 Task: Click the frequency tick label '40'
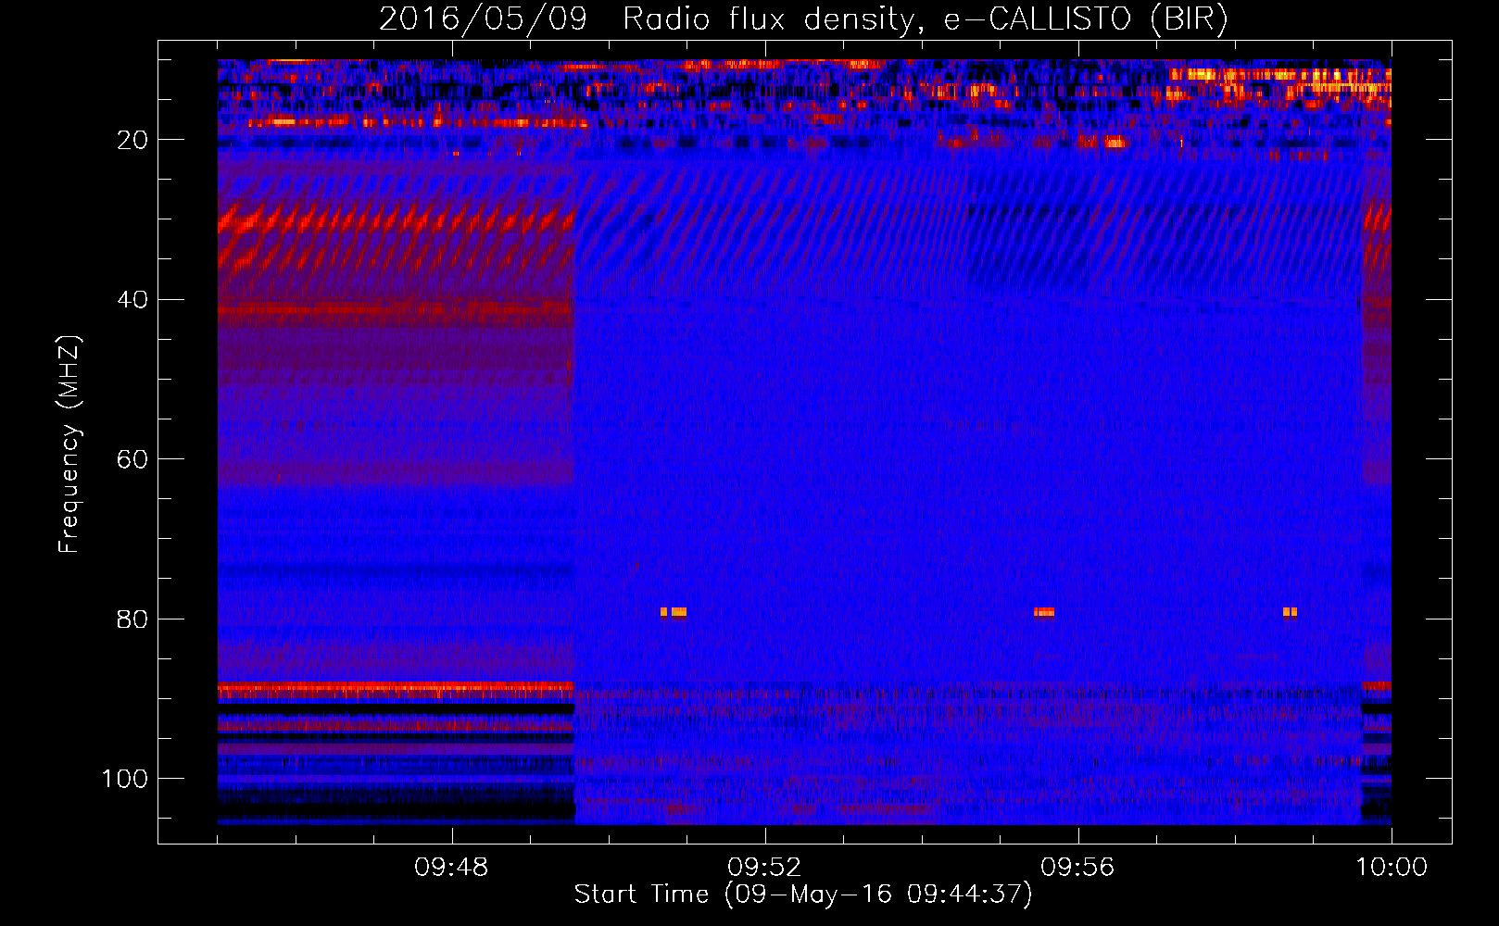[x=132, y=300]
